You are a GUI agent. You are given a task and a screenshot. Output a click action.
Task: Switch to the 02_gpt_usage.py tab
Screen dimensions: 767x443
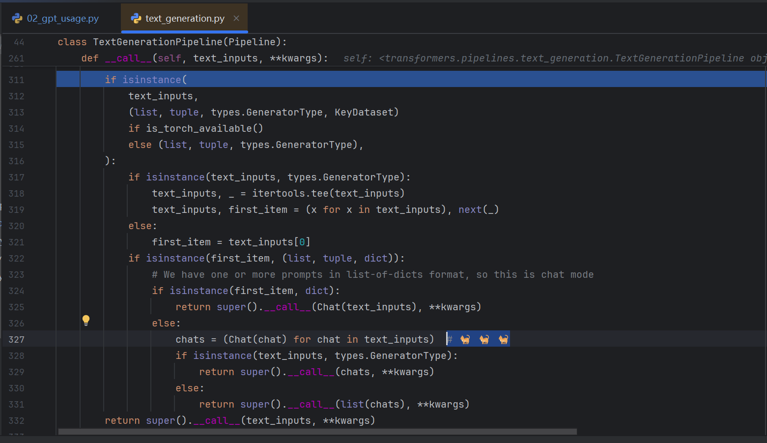pyautogui.click(x=55, y=18)
